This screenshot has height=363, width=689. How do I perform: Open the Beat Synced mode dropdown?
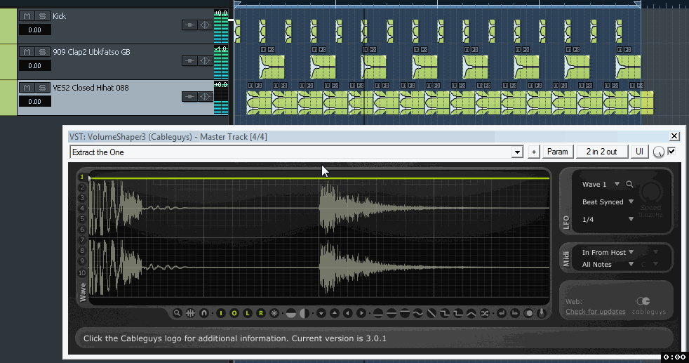tap(631, 202)
